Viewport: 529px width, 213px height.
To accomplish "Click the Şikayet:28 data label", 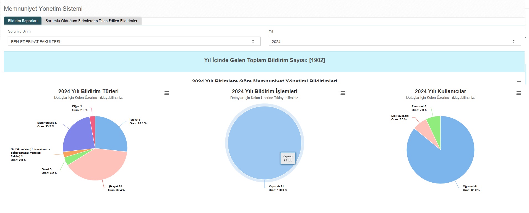I will tap(115, 187).
